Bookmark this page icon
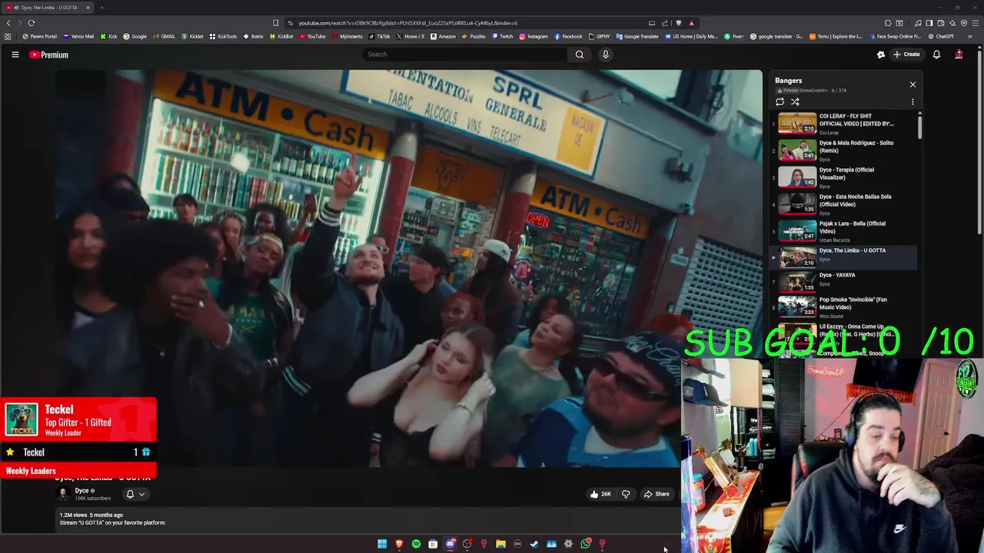Image resolution: width=984 pixels, height=553 pixels. click(275, 23)
